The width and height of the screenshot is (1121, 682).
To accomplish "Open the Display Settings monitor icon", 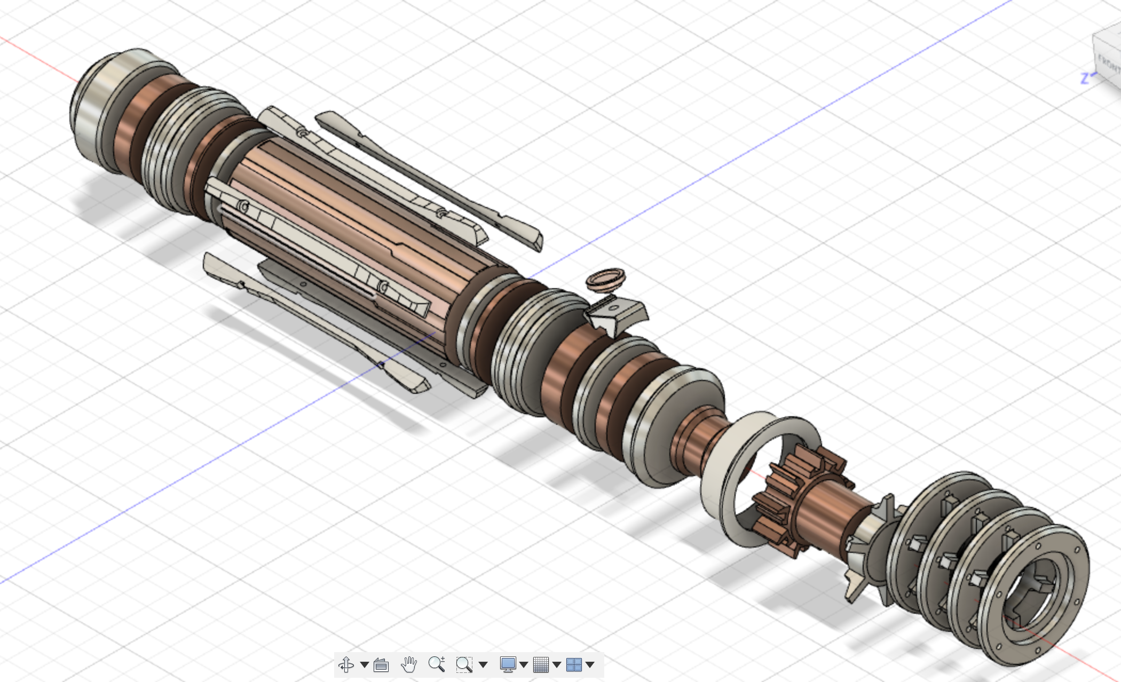I will pos(508,664).
